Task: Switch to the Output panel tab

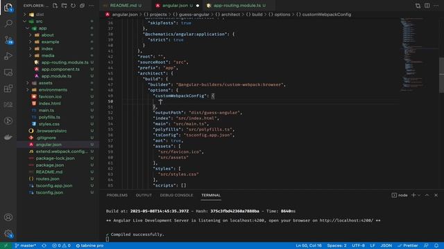Action: pyautogui.click(x=144, y=195)
